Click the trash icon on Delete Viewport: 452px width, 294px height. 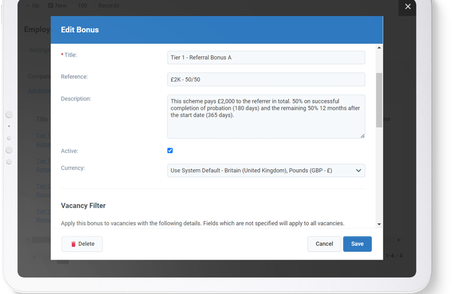[74, 244]
